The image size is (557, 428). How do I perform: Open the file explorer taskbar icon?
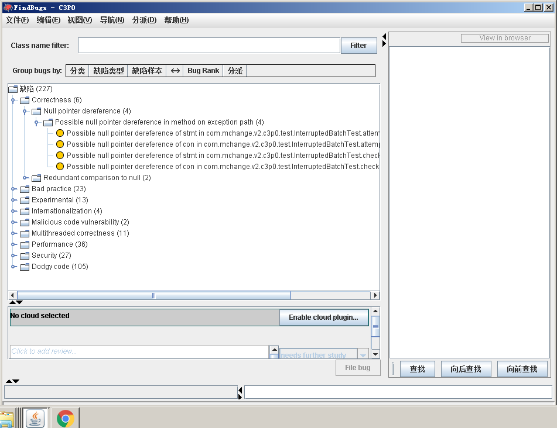point(7,419)
